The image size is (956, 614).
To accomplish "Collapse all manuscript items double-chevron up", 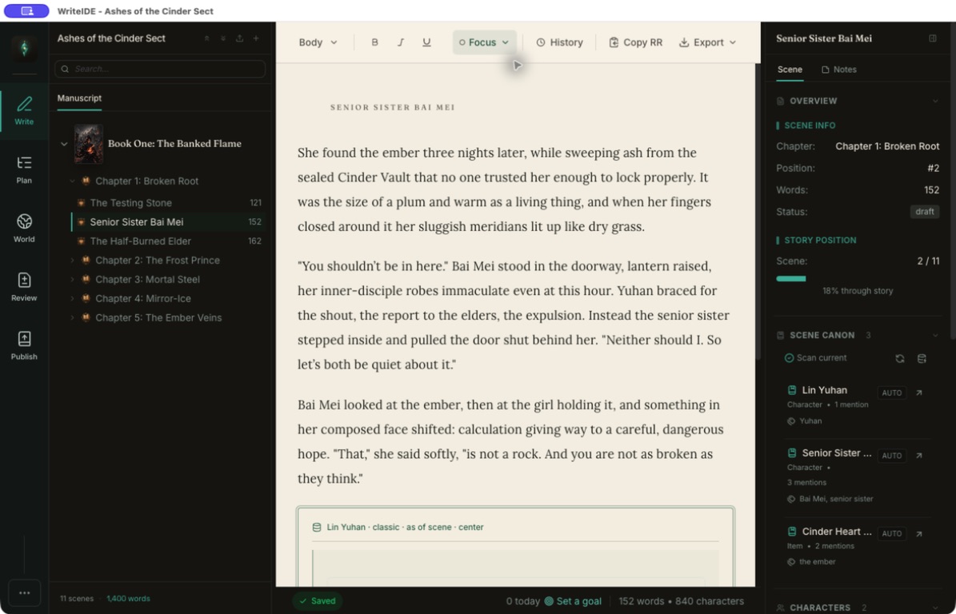I will coord(206,38).
